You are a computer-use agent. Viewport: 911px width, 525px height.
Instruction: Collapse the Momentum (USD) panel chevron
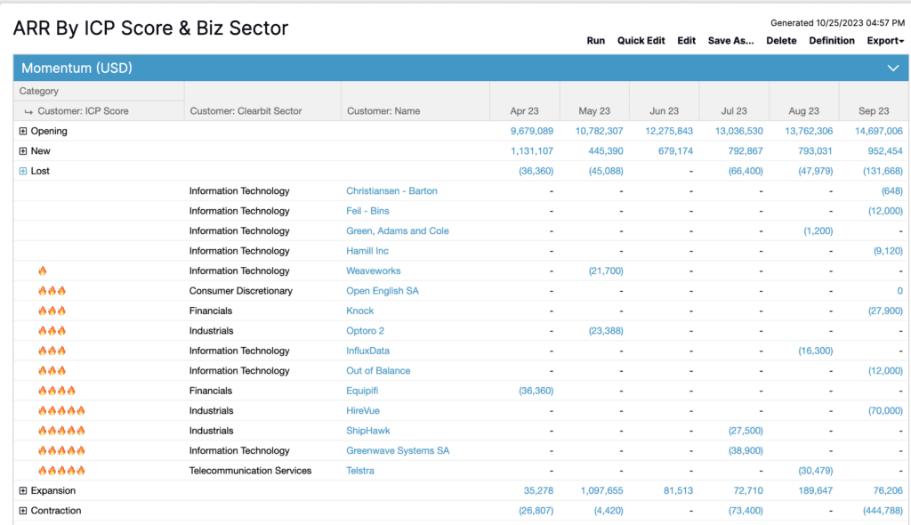click(893, 68)
